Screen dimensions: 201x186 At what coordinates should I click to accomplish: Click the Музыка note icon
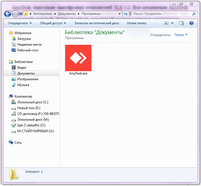13,85
